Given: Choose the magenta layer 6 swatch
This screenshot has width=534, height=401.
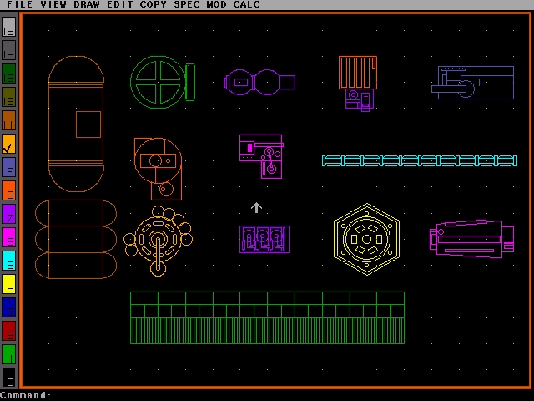Looking at the screenshot, I should click(x=8, y=237).
